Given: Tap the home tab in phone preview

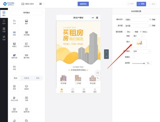Looking at the screenshot, I should 62,90.
